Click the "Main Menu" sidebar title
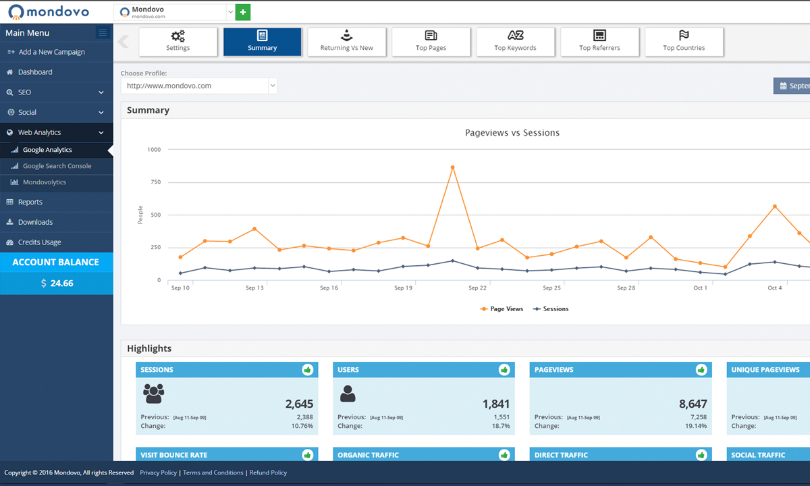Image resolution: width=810 pixels, height=486 pixels. pyautogui.click(x=28, y=33)
